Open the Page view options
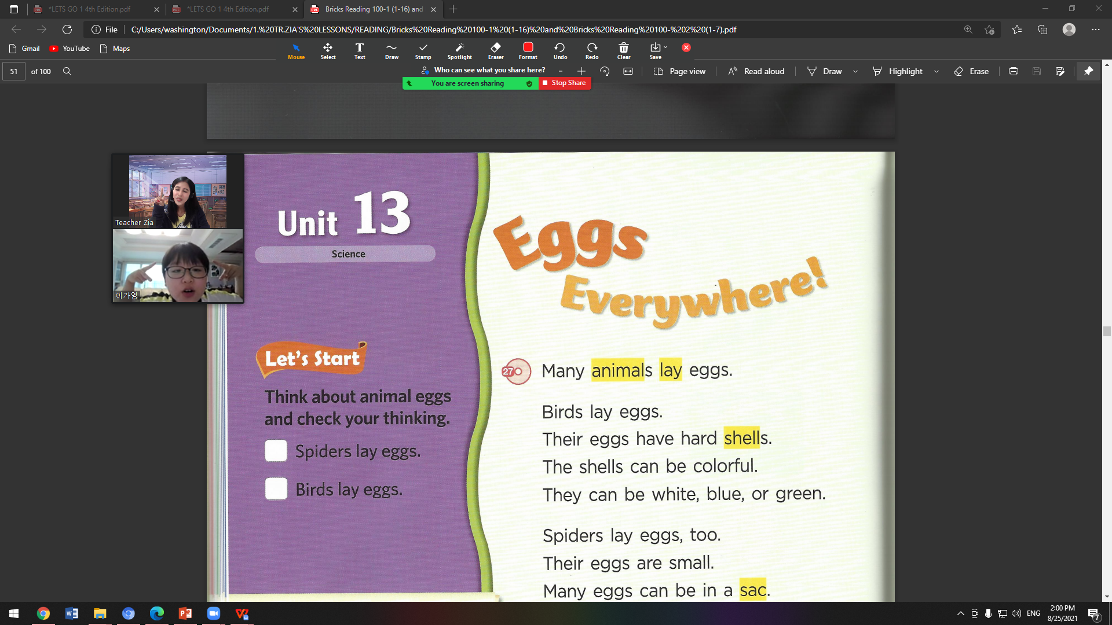1112x625 pixels. (679, 71)
